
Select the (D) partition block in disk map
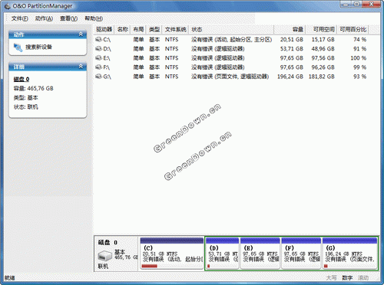click(x=222, y=253)
